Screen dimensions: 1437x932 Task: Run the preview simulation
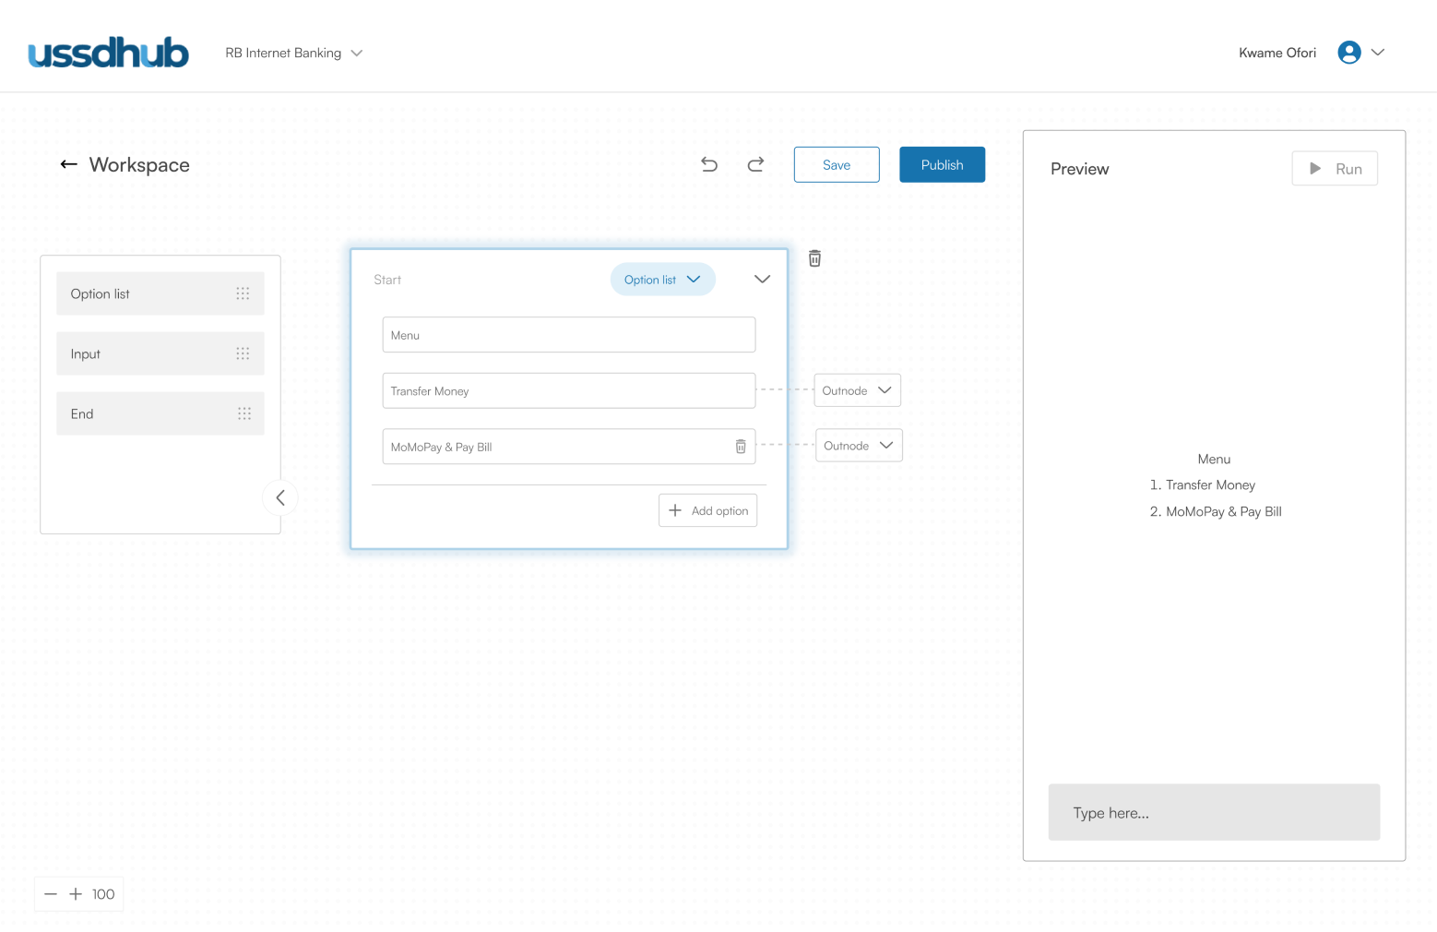tap(1335, 169)
